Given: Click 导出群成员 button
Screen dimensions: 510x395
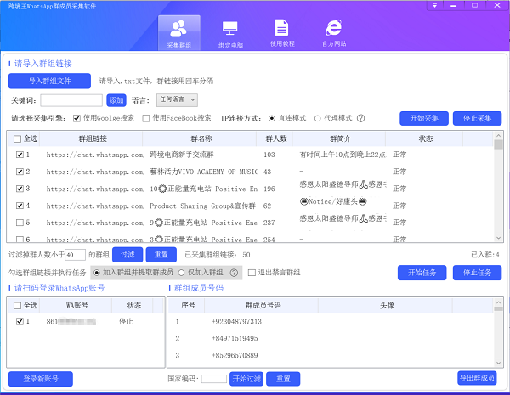Looking at the screenshot, I should (x=477, y=378).
